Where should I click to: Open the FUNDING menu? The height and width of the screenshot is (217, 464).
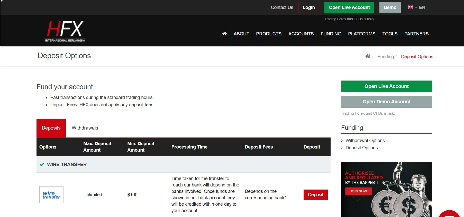pos(331,34)
